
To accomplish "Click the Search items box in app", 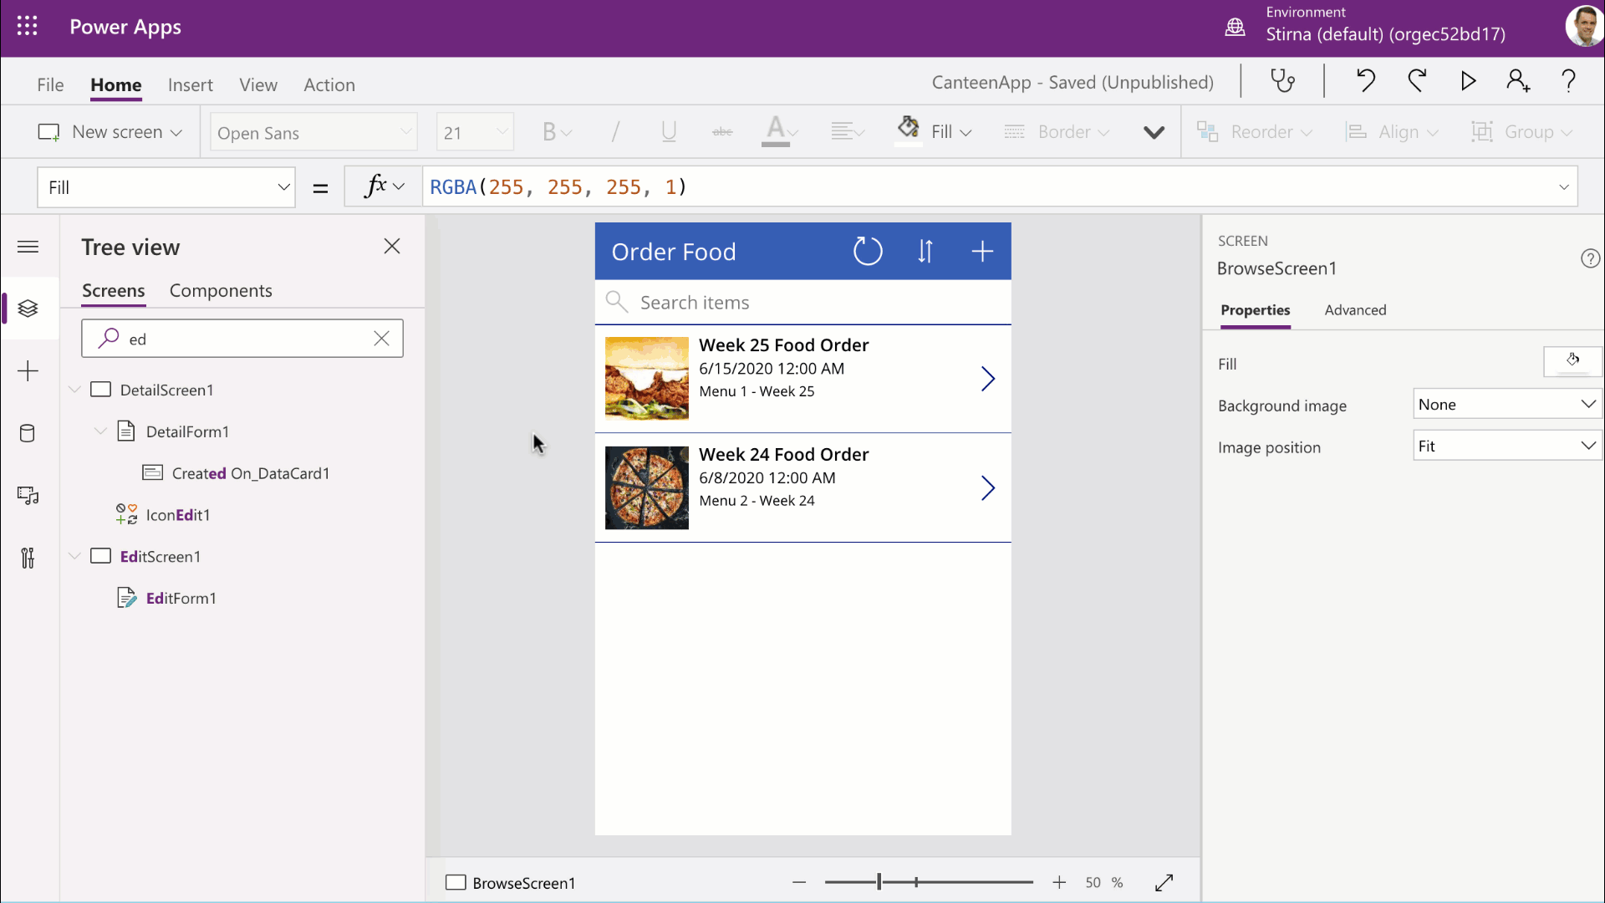I will 802,303.
